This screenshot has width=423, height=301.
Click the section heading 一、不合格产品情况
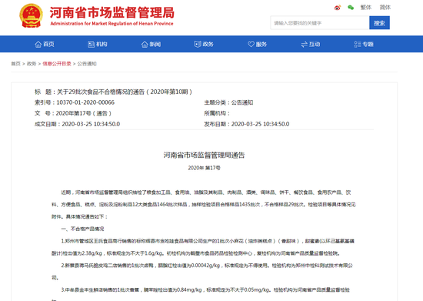point(82,229)
